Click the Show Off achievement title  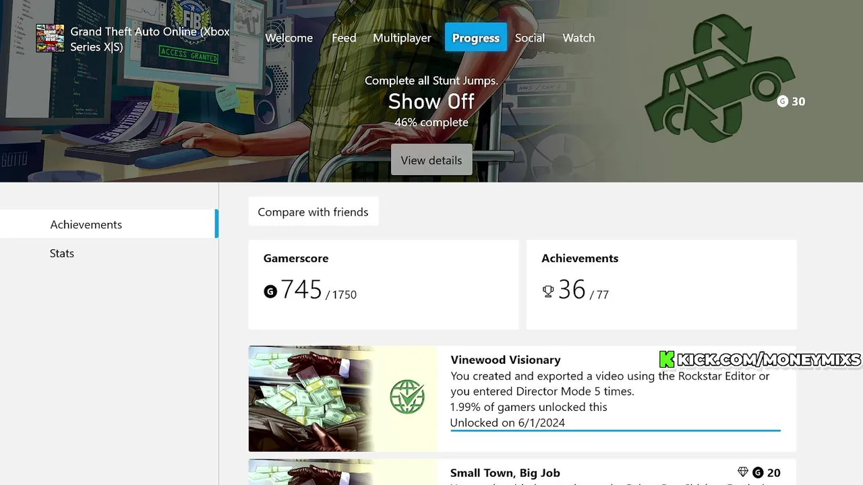[431, 102]
